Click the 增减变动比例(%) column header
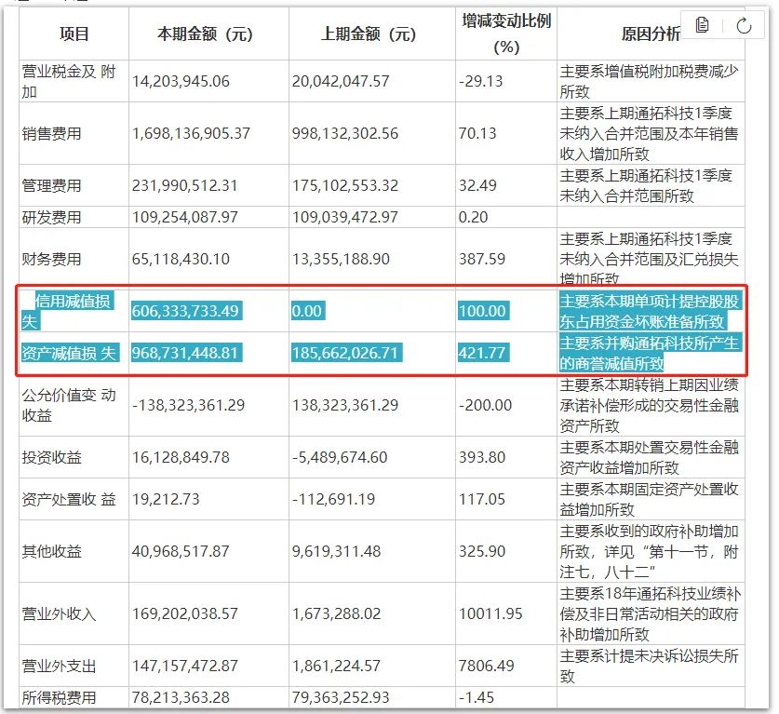This screenshot has height=714, width=779. pos(505,33)
